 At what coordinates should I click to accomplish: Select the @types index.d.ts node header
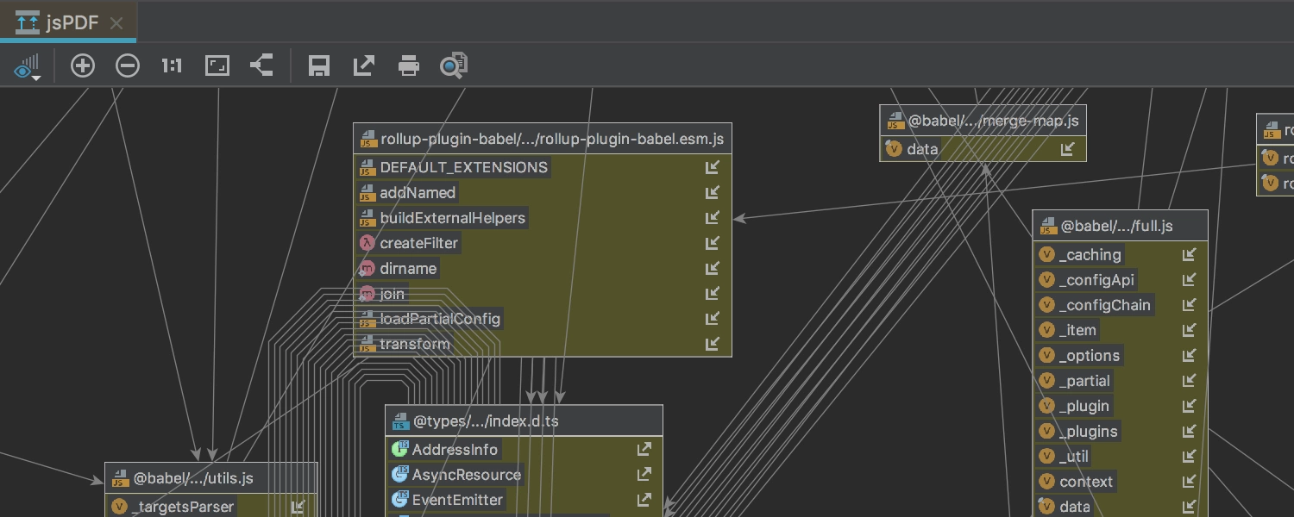coord(524,421)
